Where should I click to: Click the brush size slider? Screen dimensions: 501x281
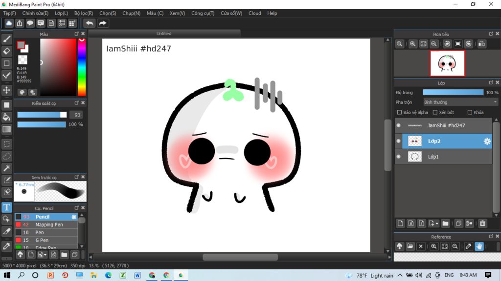pyautogui.click(x=42, y=115)
